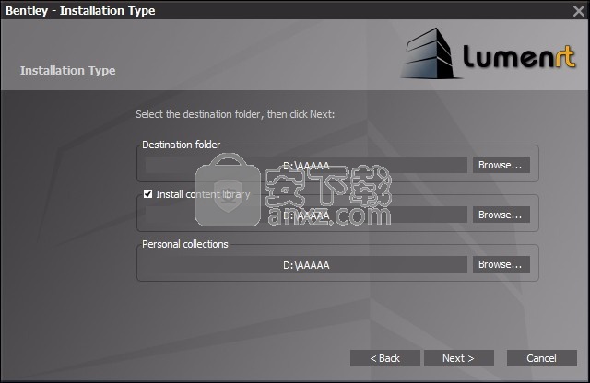
Task: Go to the previous step with Back
Action: [385, 358]
